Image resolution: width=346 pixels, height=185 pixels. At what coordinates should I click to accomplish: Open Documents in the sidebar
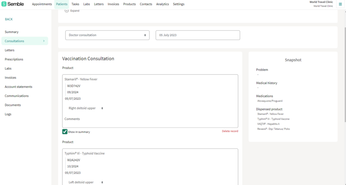click(13, 105)
